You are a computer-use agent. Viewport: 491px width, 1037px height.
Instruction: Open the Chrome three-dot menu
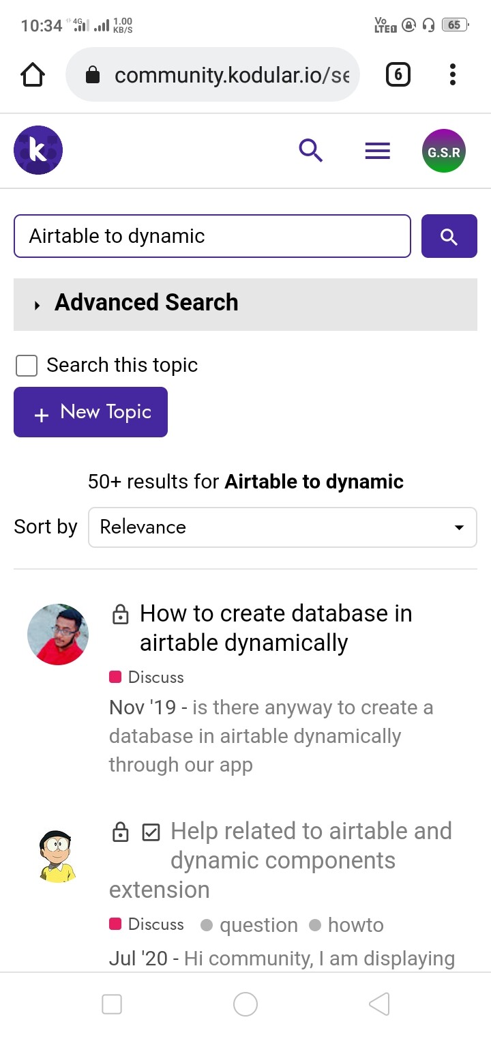[x=452, y=74]
